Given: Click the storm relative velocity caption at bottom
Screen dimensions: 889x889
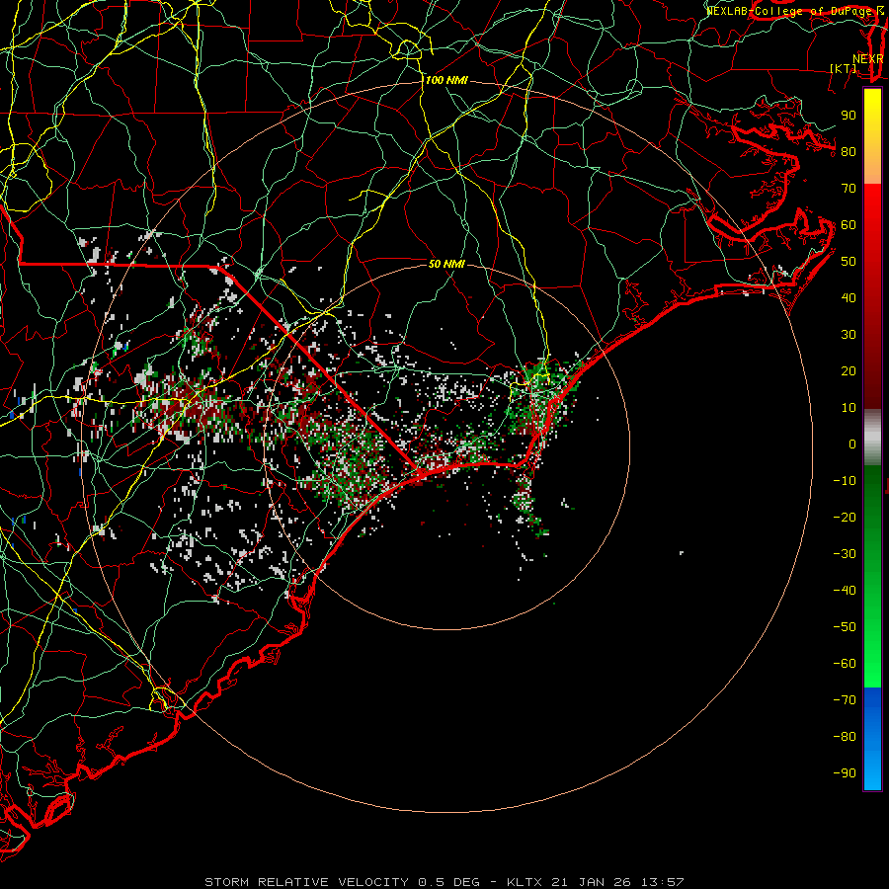Looking at the screenshot, I should click(444, 882).
